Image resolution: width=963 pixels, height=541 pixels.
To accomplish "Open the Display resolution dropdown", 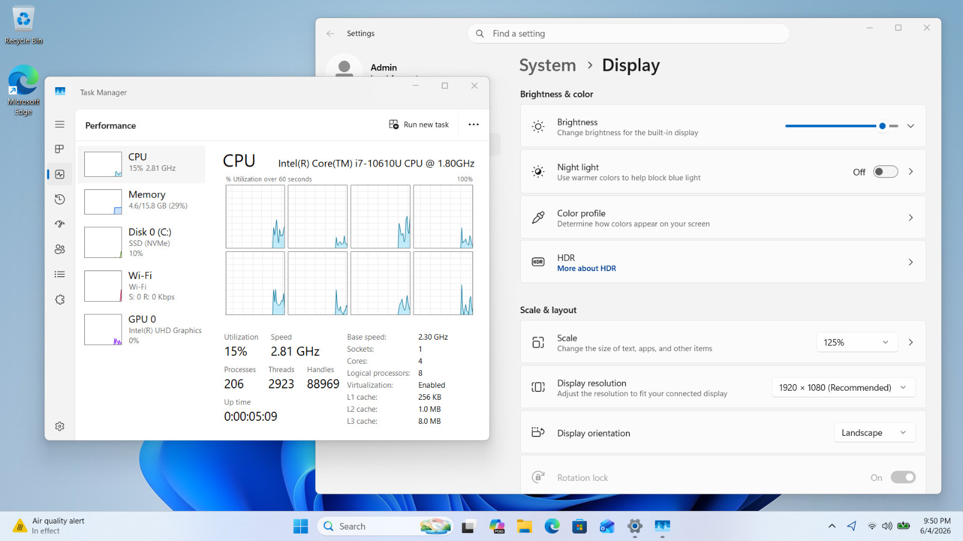I will [843, 388].
